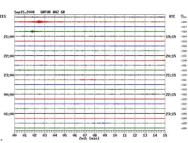Image resolution: width=188 pixels, height=143 pixels.
Task: Click the DC offset value -309
Action: click(184, 36)
